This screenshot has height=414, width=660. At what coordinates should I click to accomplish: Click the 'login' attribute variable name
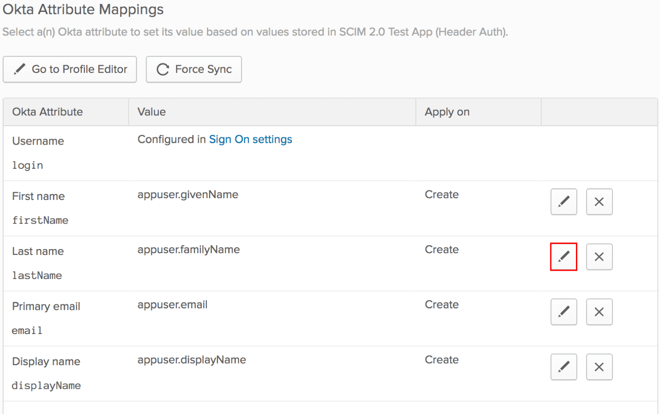pyautogui.click(x=28, y=165)
